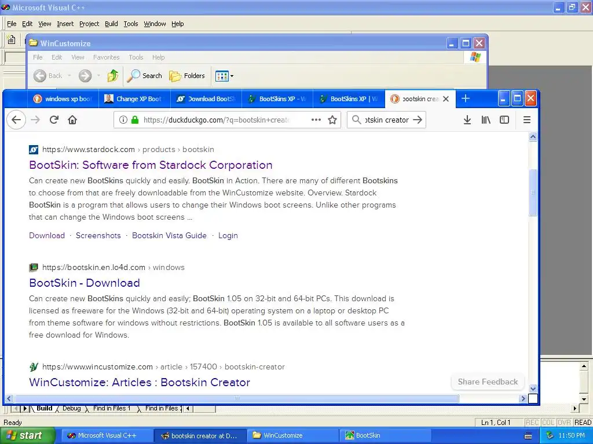593x444 pixels.
Task: Switch to BootSkin taskbar button
Action: coord(385,436)
